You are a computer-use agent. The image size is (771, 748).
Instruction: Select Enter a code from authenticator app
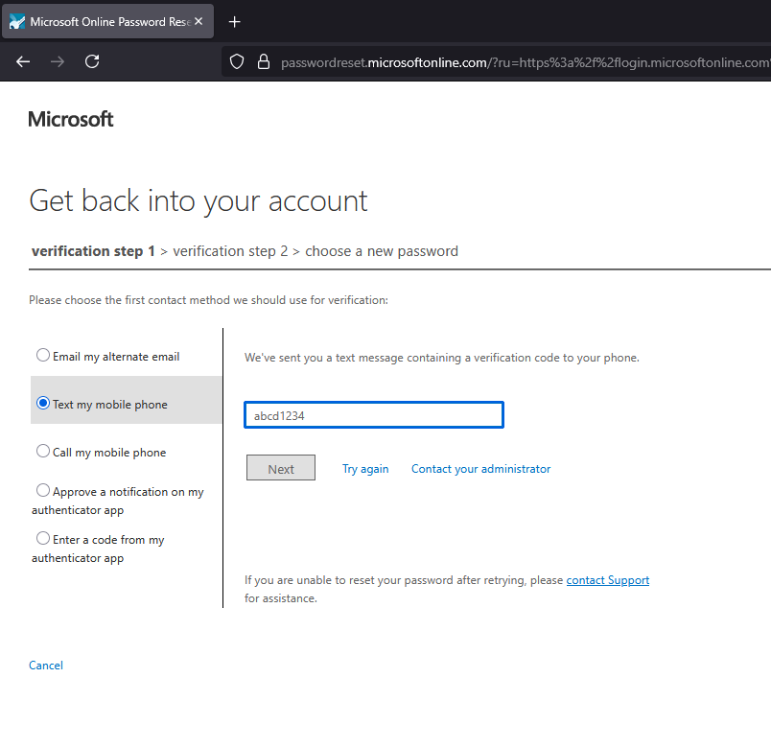pos(43,538)
